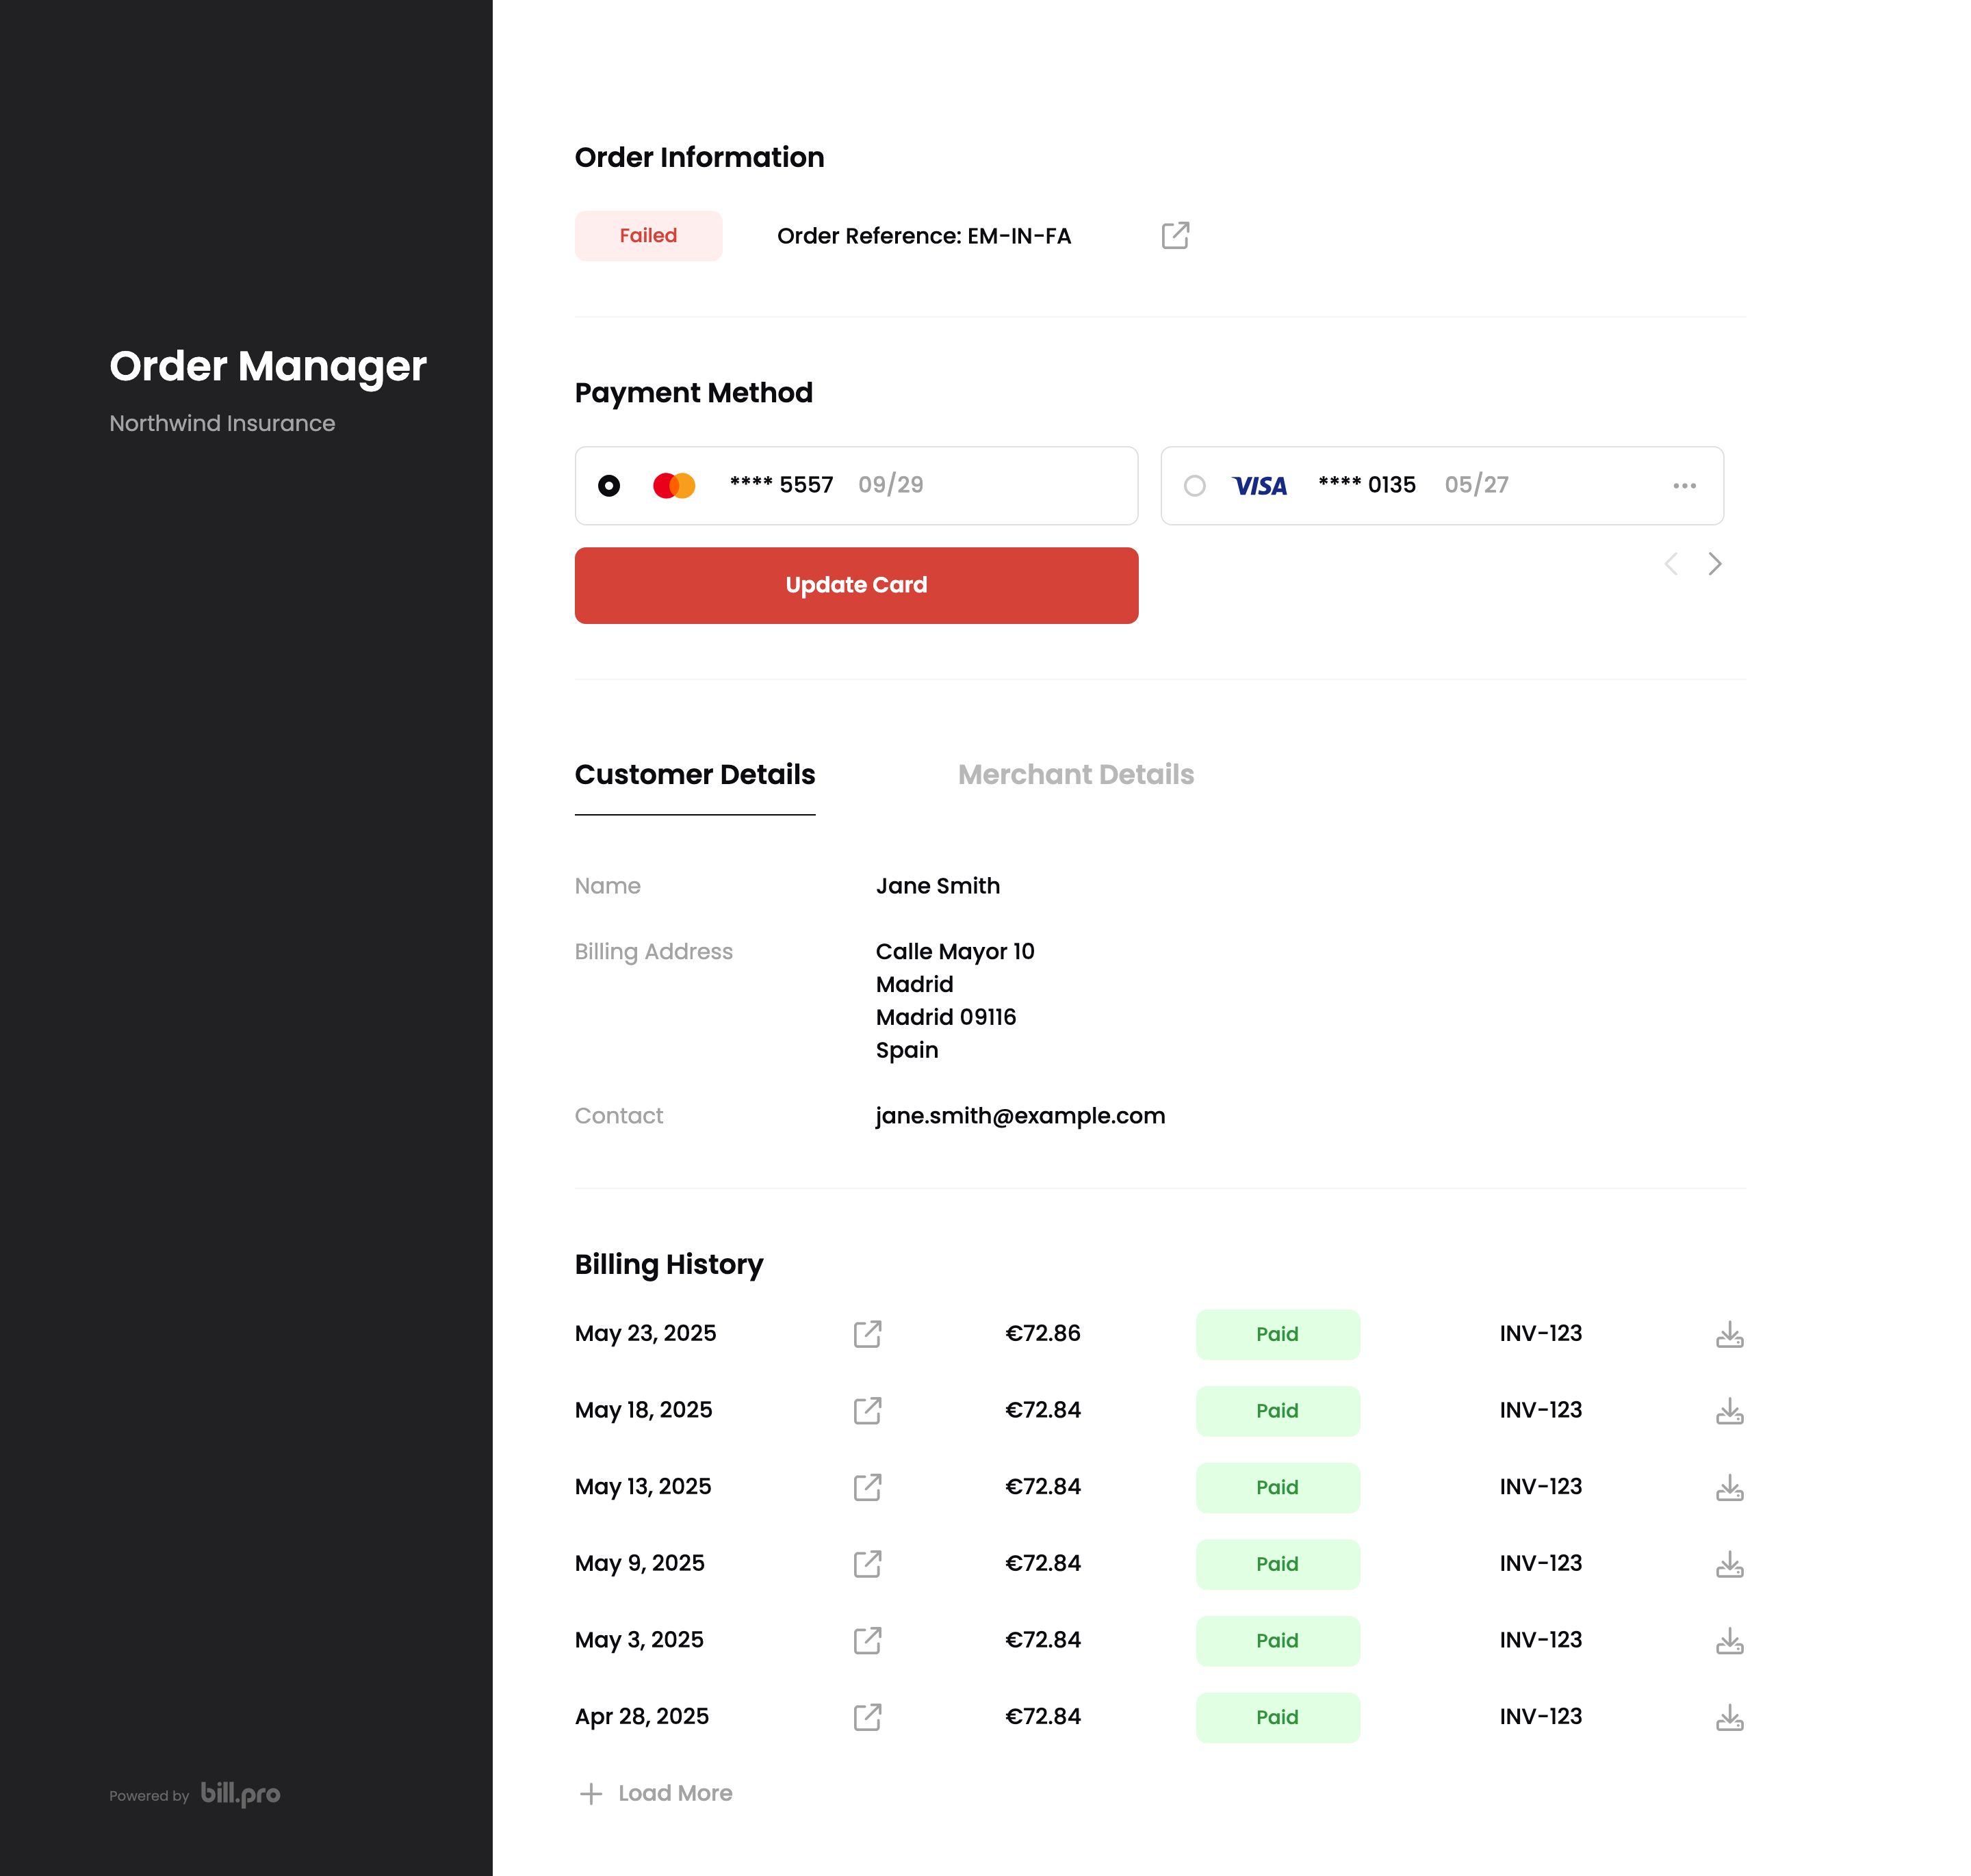Open more options on Visa card 0135
Screen dimensions: 1971x1876
[1685, 486]
